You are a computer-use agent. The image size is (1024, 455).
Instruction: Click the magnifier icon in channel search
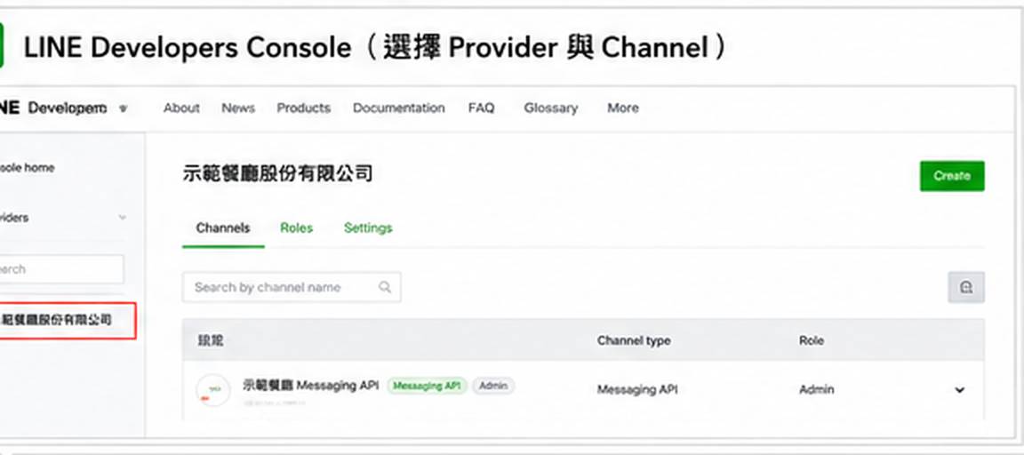pos(385,287)
